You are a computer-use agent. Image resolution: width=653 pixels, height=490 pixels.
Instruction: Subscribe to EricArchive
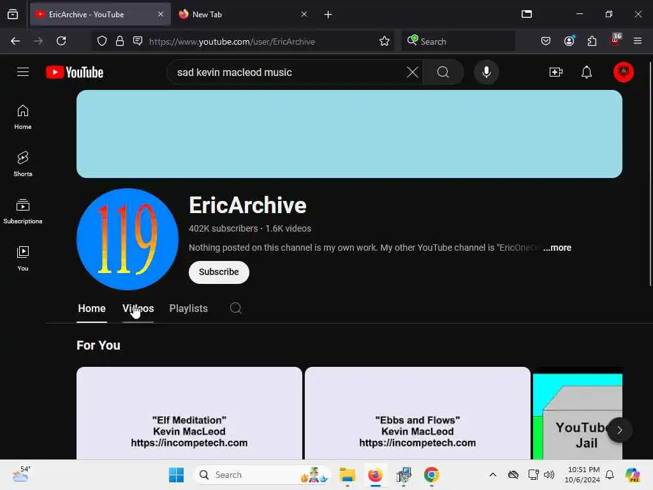click(219, 272)
